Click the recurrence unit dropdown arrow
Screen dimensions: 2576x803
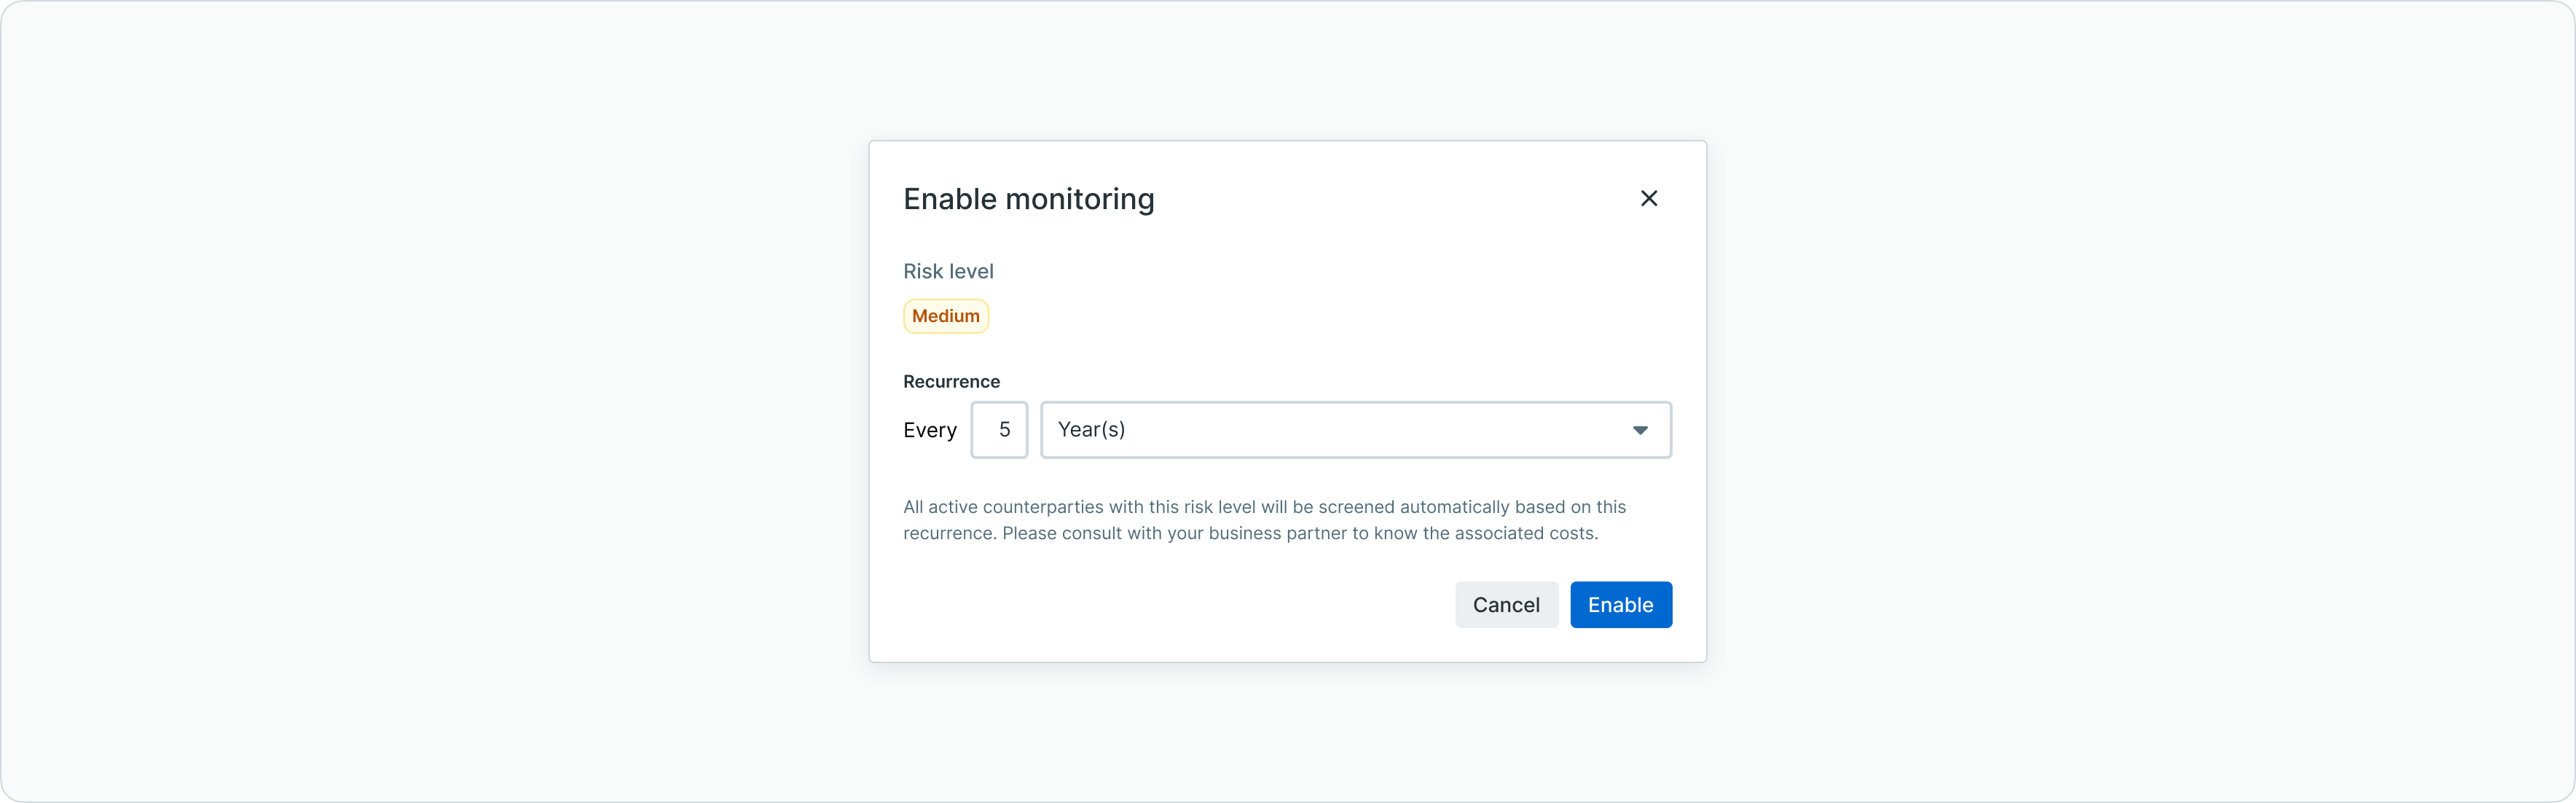(1639, 430)
